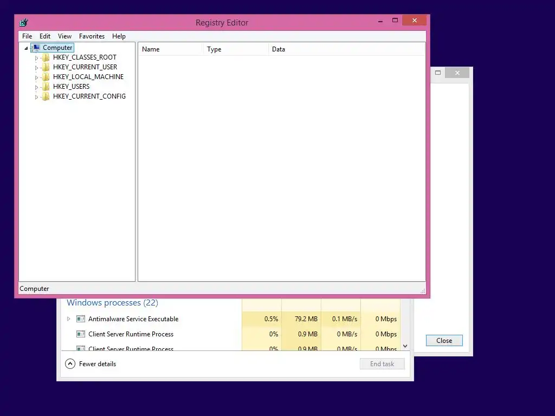Click the Close button in the dialog
Image resolution: width=555 pixels, height=416 pixels.
tap(444, 340)
